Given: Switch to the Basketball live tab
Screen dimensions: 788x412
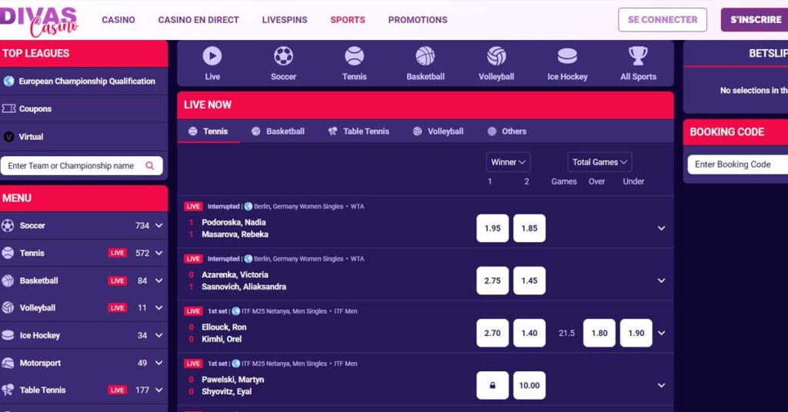Looking at the screenshot, I should pos(278,131).
